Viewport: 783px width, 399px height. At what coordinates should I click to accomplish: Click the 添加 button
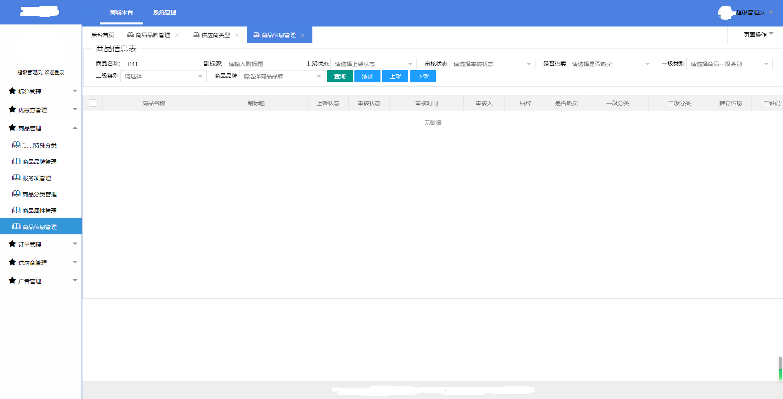tap(367, 76)
